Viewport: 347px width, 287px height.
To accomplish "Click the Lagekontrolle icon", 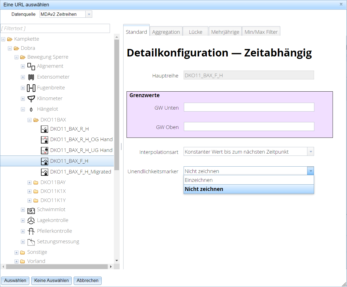I will click(31, 221).
